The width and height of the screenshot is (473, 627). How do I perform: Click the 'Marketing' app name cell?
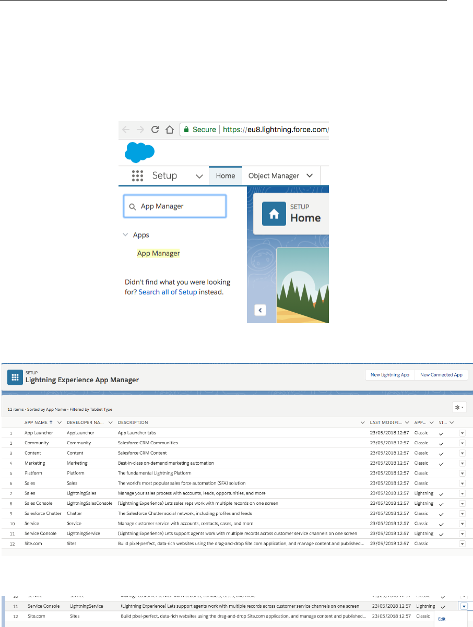click(x=34, y=463)
